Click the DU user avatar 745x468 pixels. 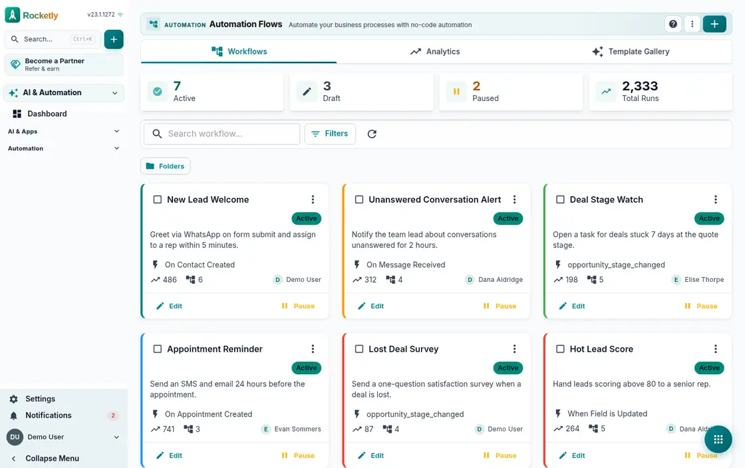click(x=15, y=437)
